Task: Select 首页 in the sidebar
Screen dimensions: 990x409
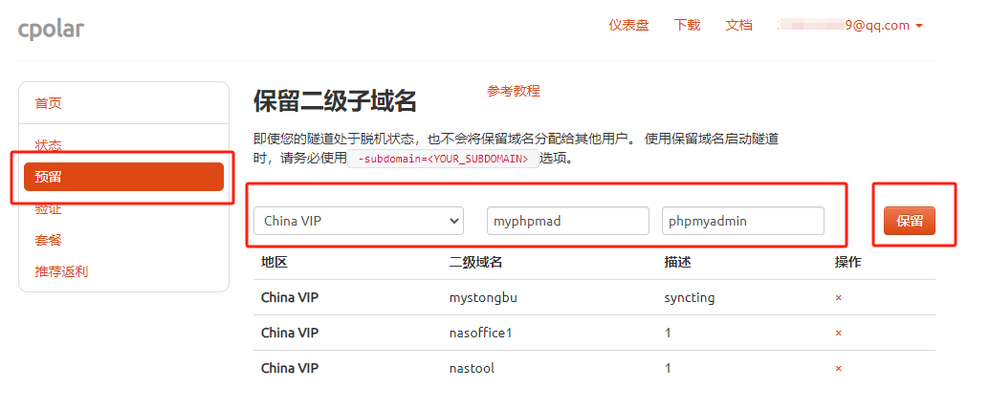Action: point(49,103)
